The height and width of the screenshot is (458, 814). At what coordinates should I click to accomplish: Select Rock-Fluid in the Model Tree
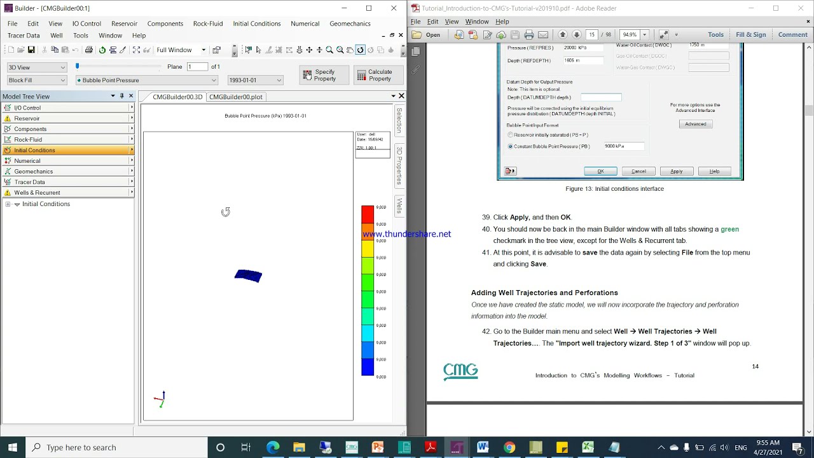67,139
